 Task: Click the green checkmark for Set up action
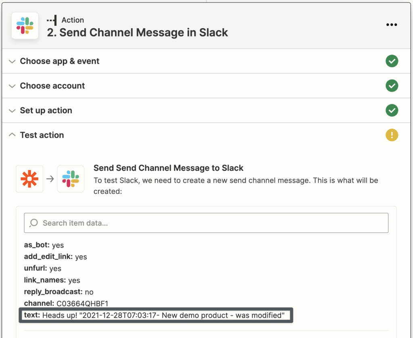[x=391, y=110]
